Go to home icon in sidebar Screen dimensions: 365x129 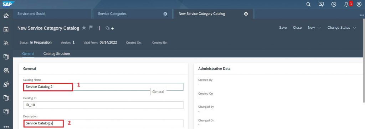pyautogui.click(x=6, y=16)
